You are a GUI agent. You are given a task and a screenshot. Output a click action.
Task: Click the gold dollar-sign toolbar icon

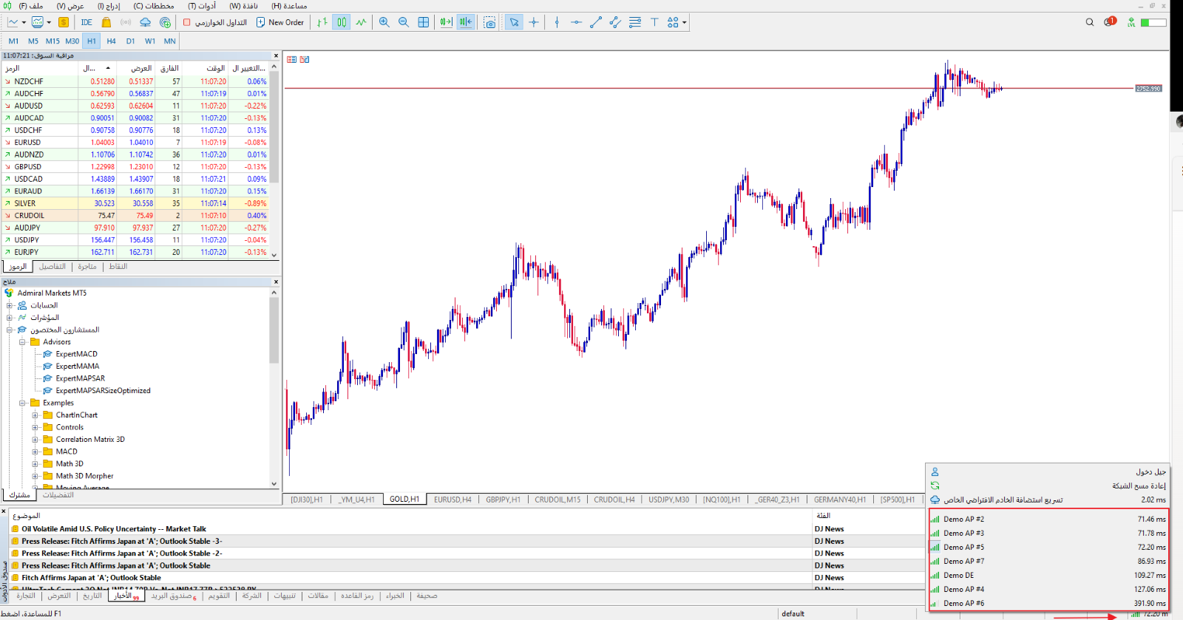(x=64, y=22)
